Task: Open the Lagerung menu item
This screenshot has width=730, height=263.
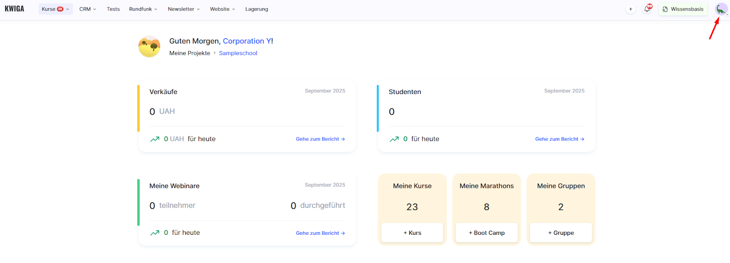Action: (256, 9)
